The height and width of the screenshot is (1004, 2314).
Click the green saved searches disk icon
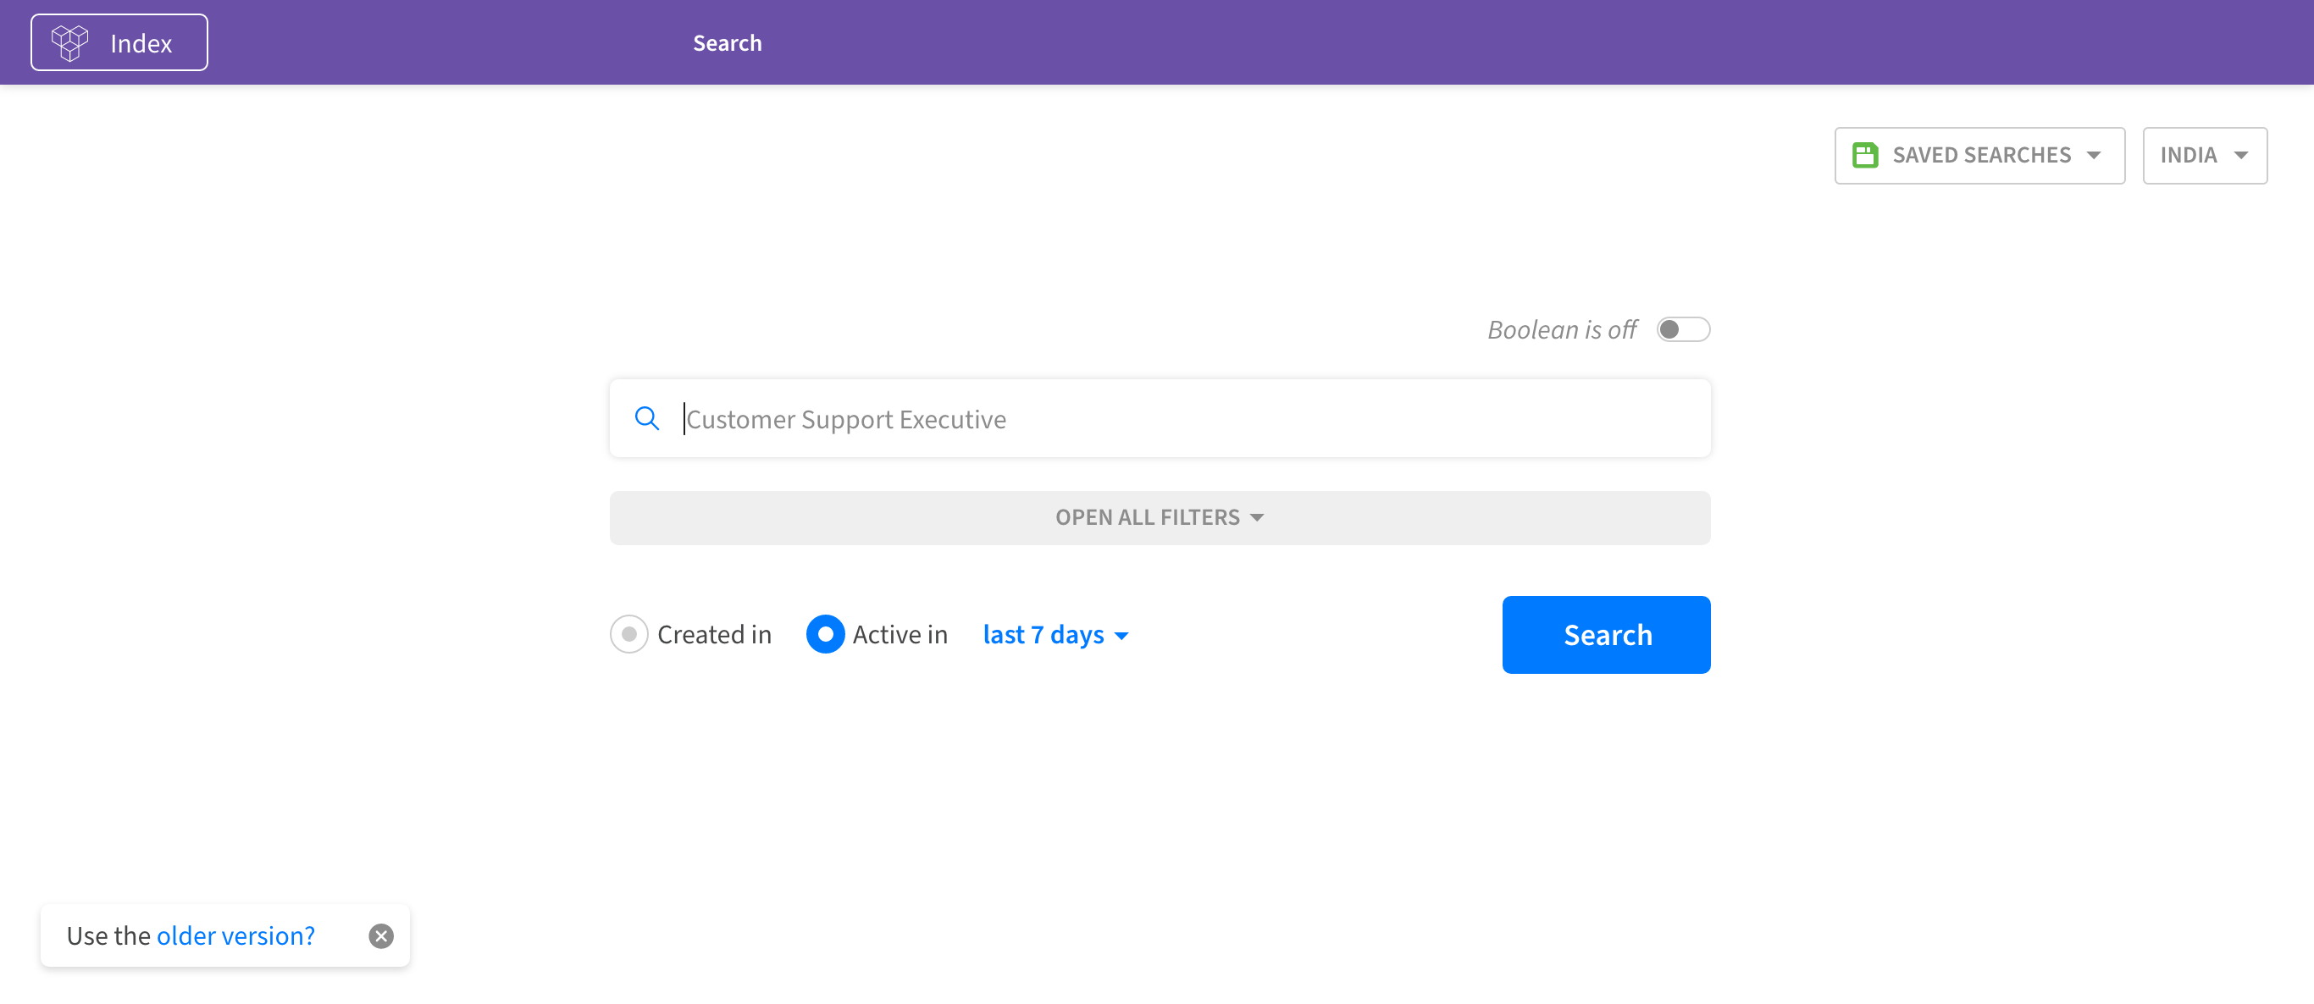1865,156
